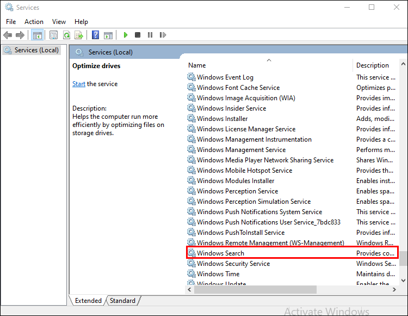Go back with the Back arrow icon

pyautogui.click(x=8, y=35)
